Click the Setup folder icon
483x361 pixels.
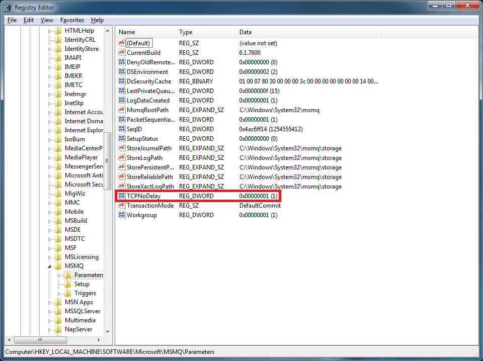[x=67, y=284]
